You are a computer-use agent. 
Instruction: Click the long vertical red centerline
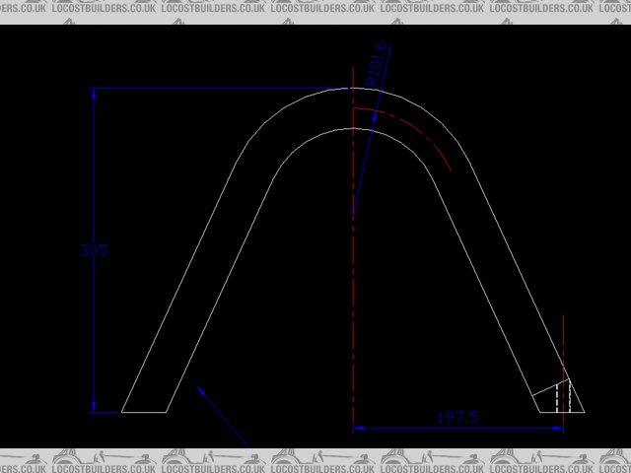(x=353, y=296)
